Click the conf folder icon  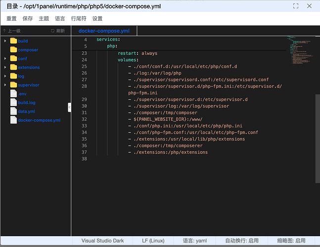click(13, 58)
